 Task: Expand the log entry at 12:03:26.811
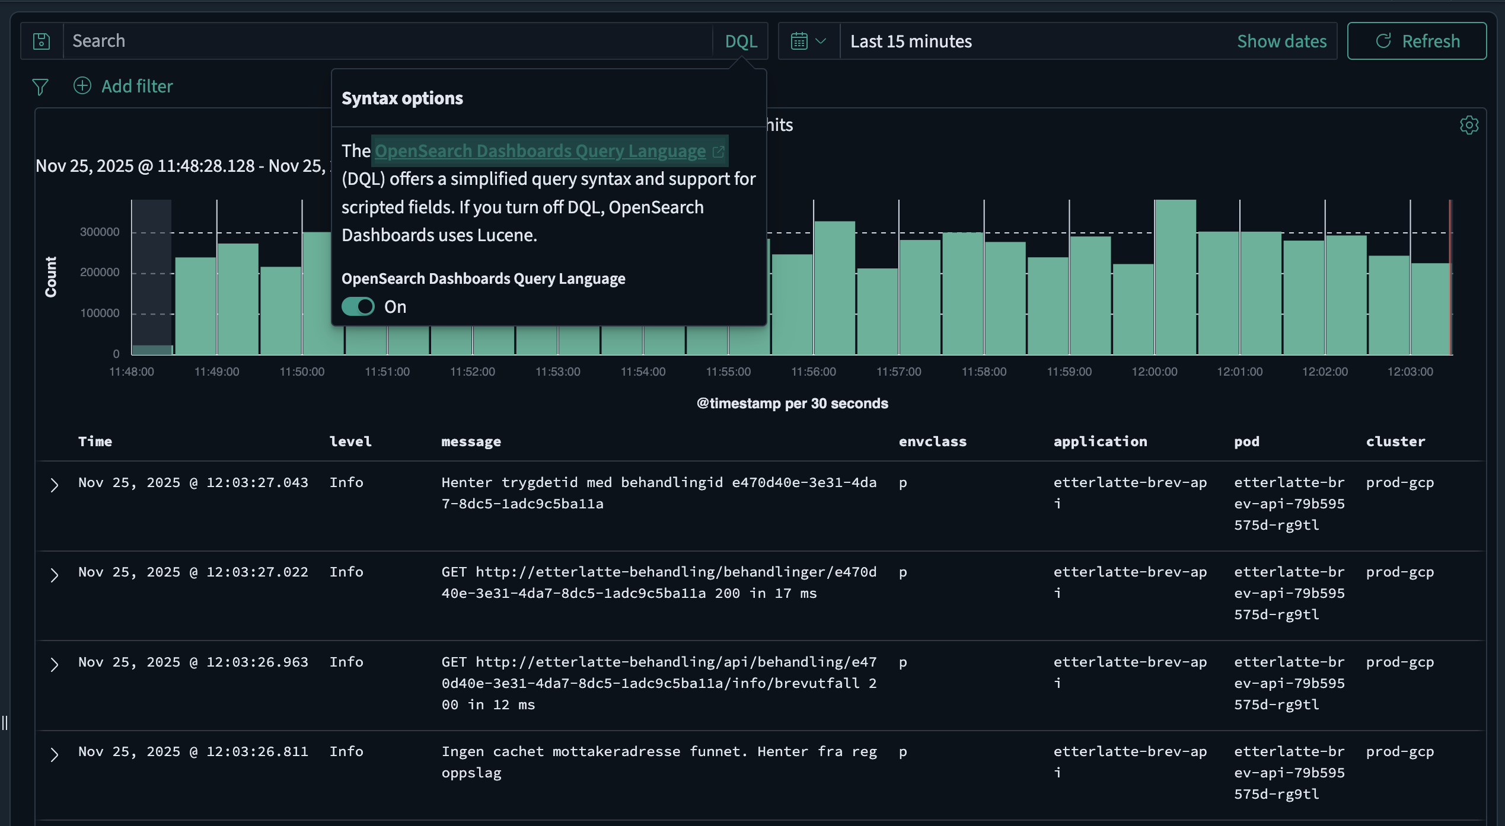(55, 754)
